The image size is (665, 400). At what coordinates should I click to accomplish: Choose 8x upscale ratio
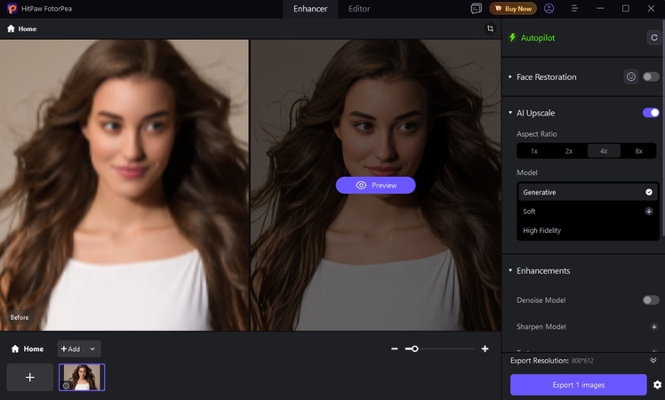click(638, 151)
